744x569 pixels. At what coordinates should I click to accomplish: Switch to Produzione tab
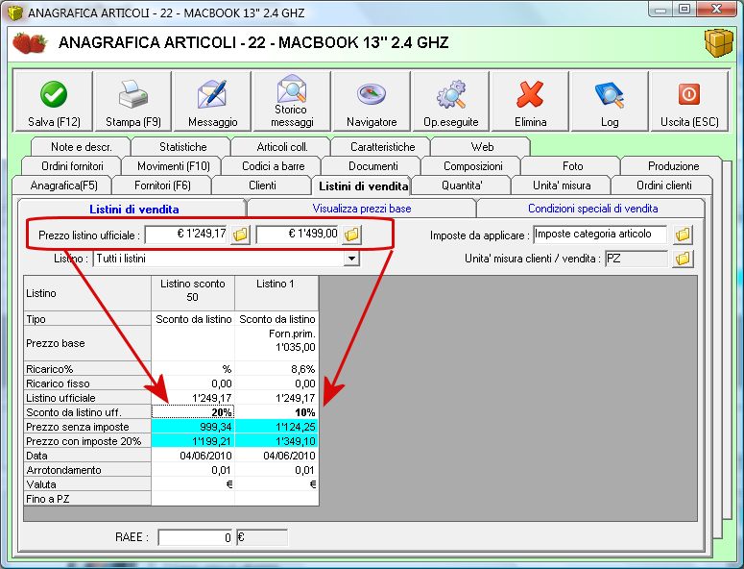click(673, 166)
